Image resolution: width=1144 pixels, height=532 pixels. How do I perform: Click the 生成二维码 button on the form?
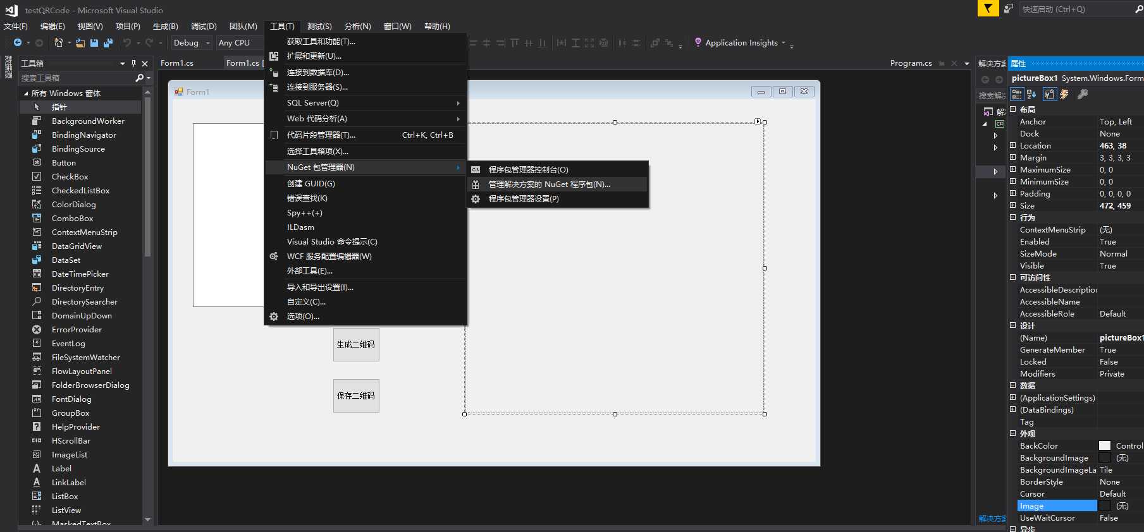pyautogui.click(x=356, y=344)
